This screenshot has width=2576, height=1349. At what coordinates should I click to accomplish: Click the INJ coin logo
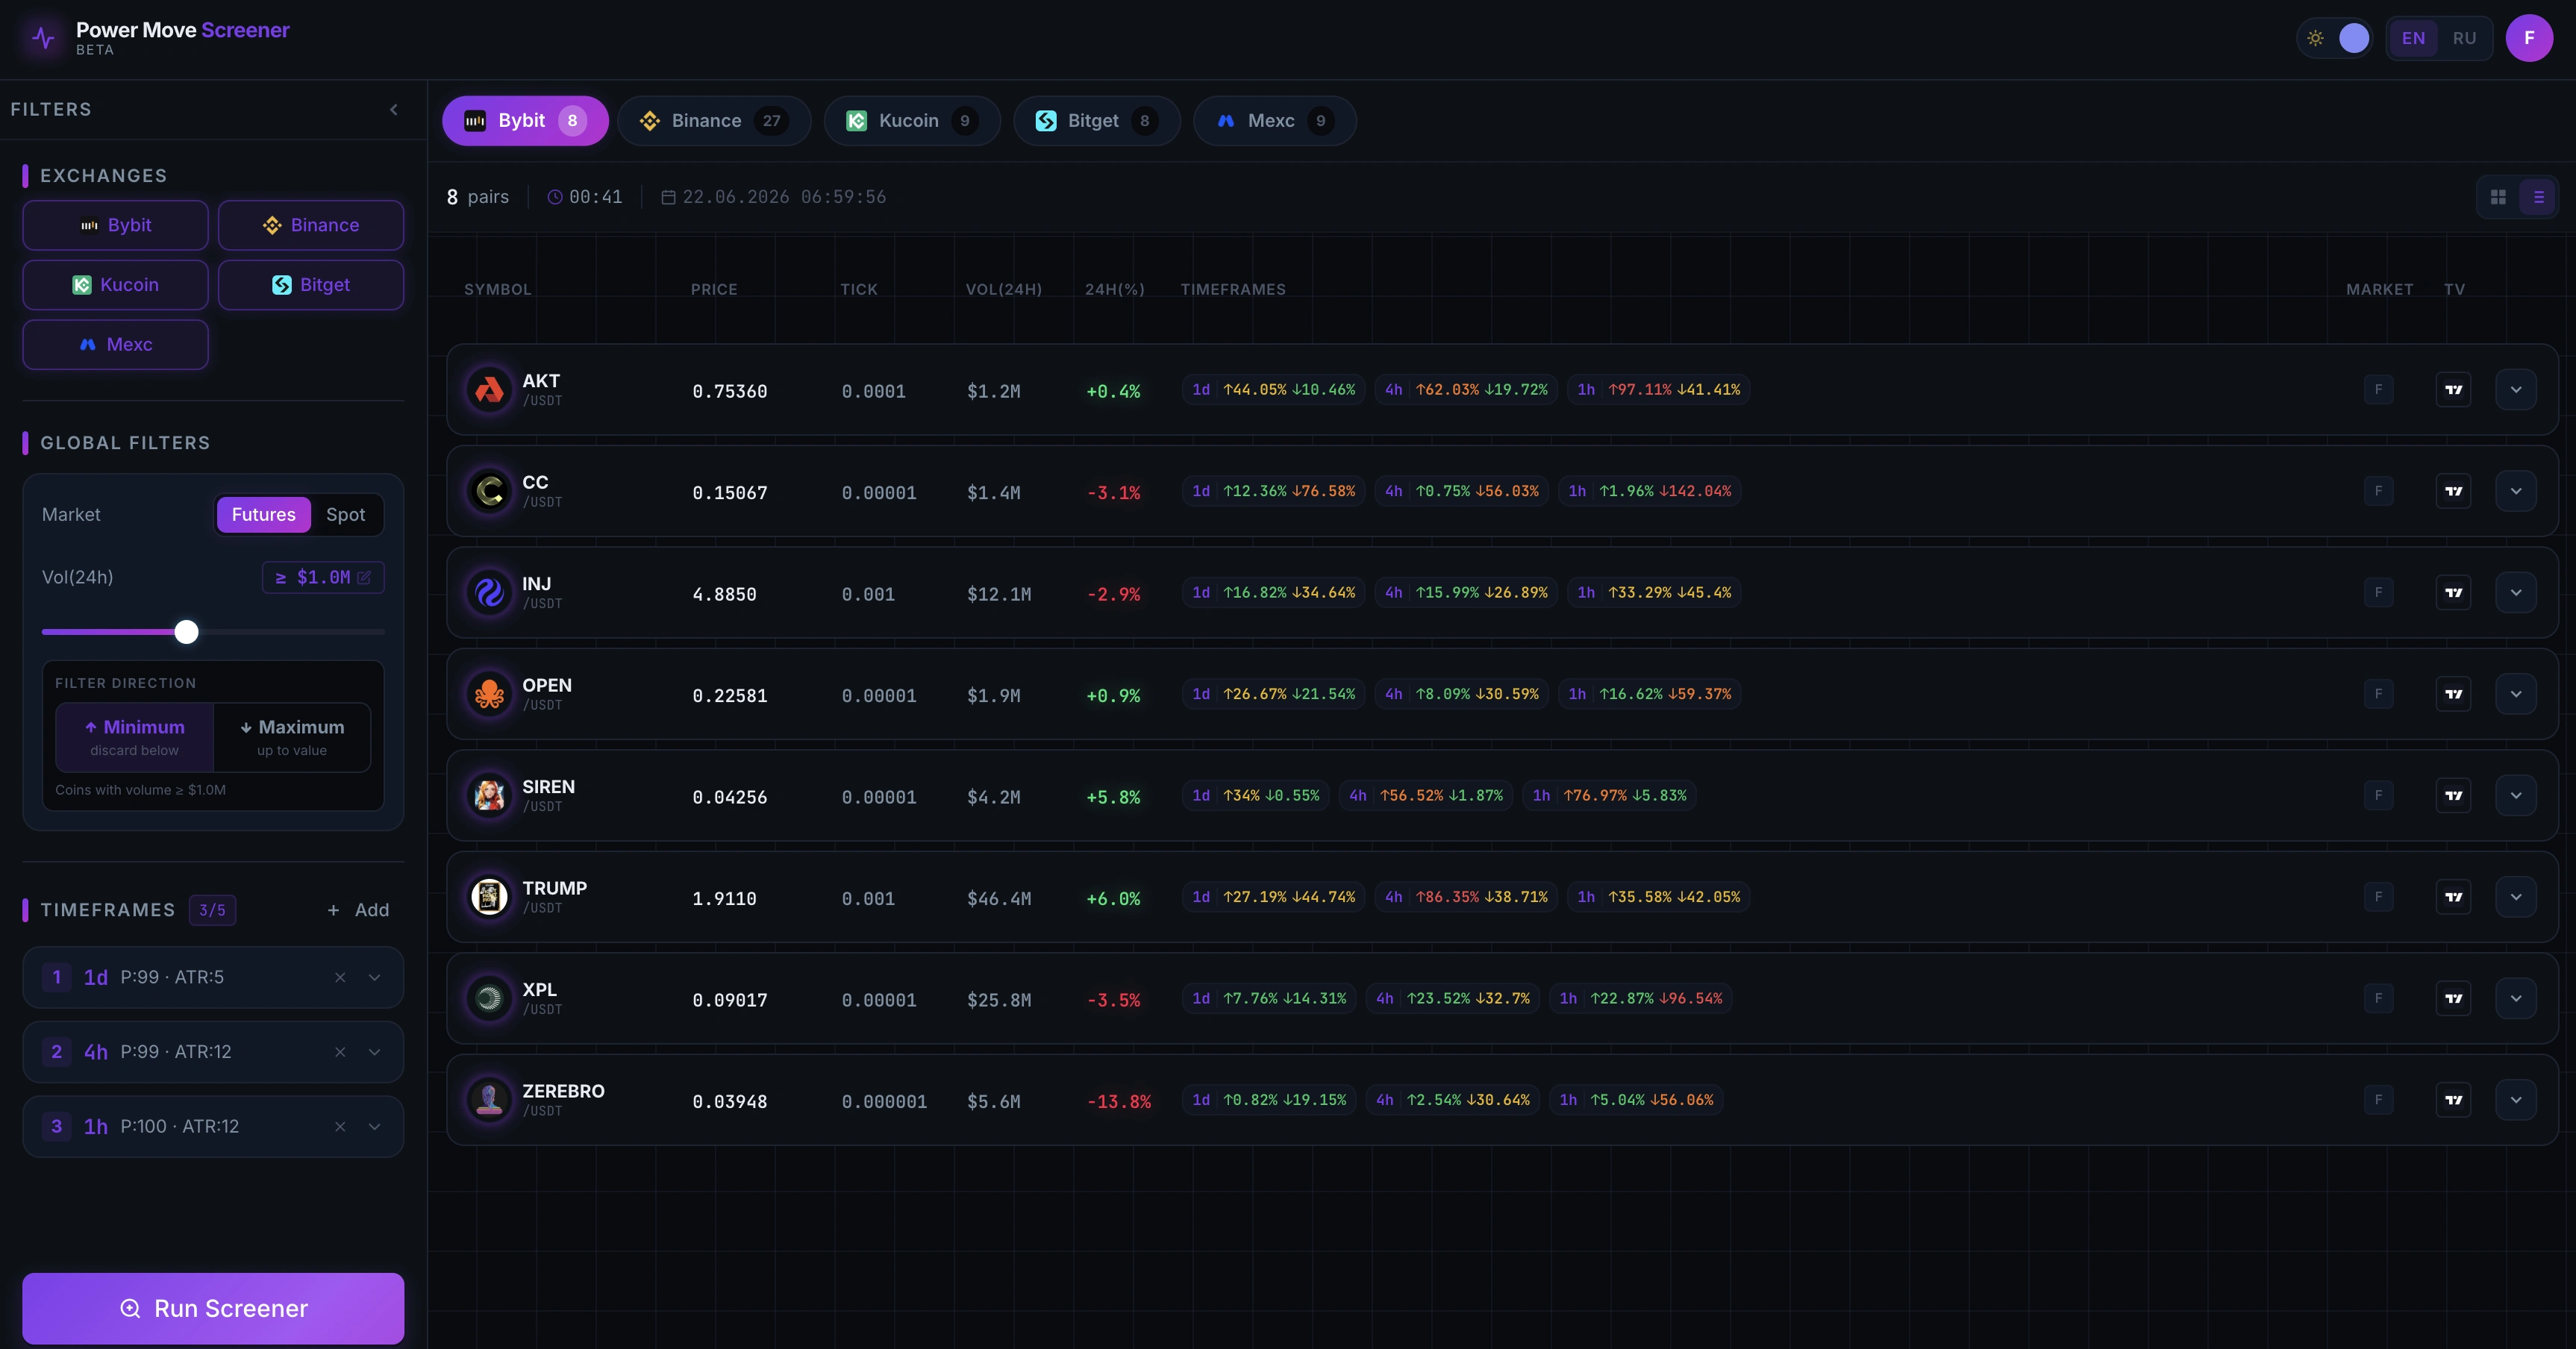coord(489,593)
